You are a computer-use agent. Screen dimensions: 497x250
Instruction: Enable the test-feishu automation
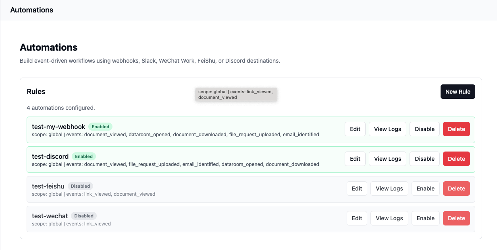pyautogui.click(x=426, y=189)
